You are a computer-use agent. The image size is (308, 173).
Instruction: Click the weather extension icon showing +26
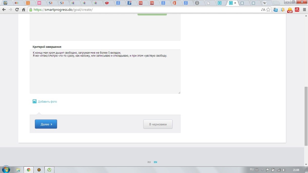(290, 10)
